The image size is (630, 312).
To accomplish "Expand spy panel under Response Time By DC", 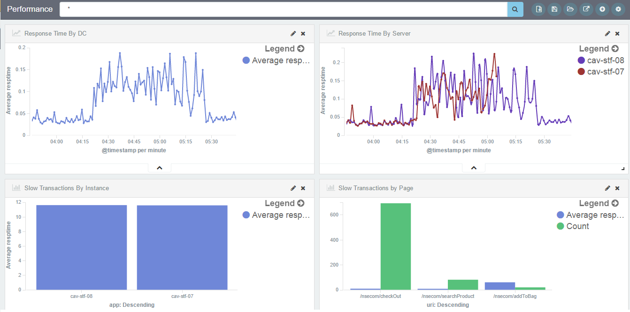I will click(160, 168).
